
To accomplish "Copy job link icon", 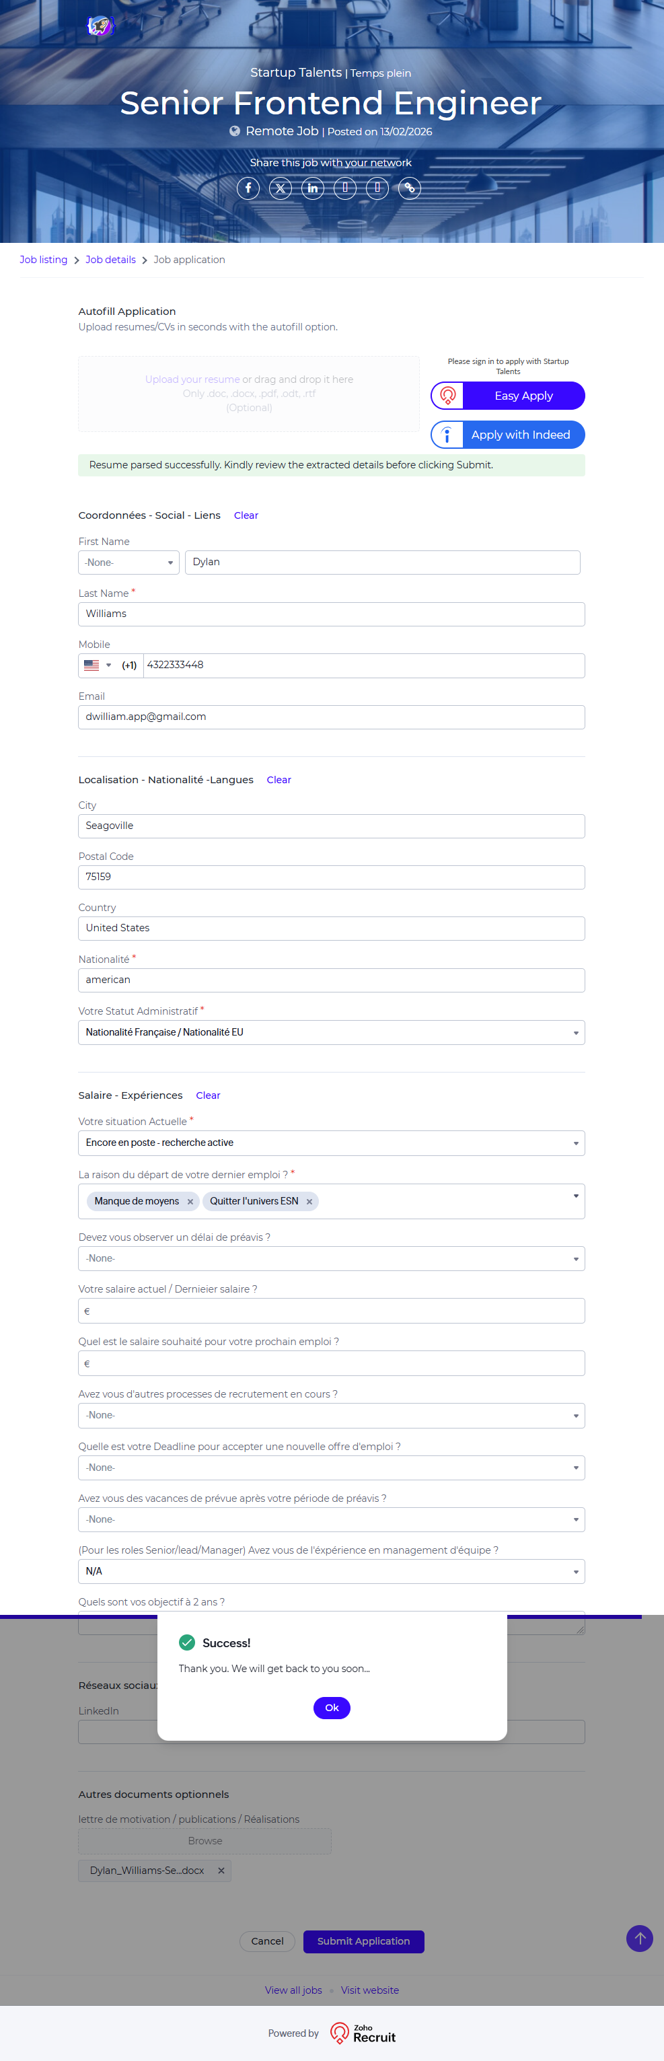I will tap(410, 188).
